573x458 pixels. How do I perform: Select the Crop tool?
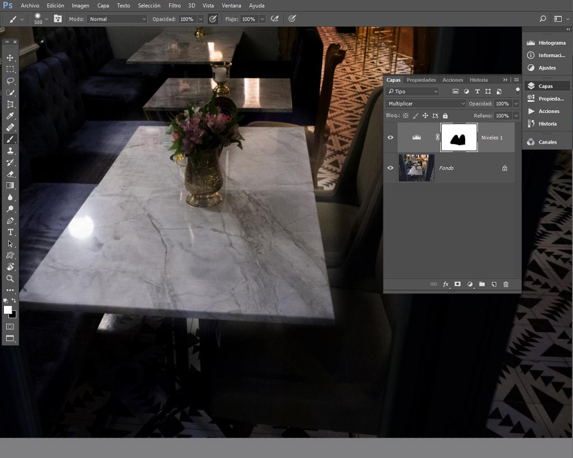10,105
